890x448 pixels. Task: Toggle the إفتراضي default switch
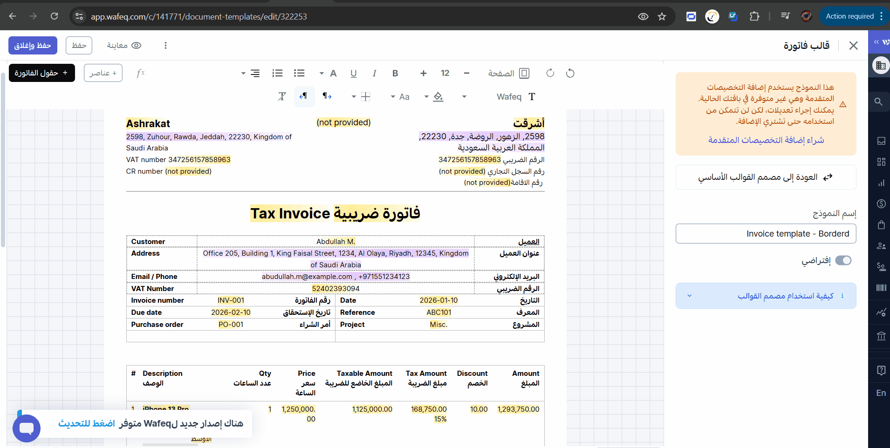click(843, 260)
